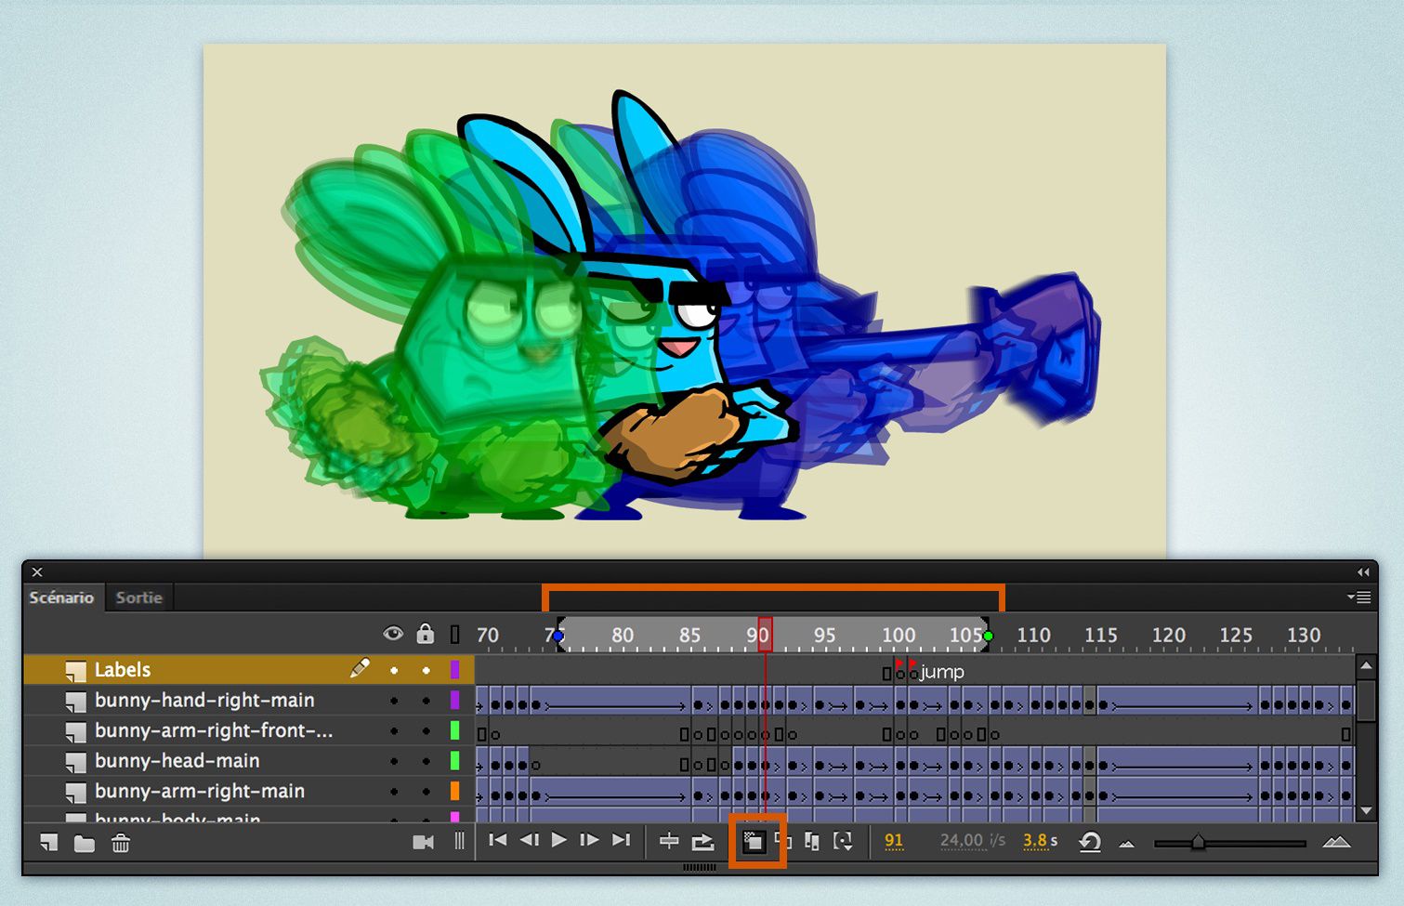Image resolution: width=1404 pixels, height=906 pixels.
Task: Add a new layer folder
Action: (86, 844)
